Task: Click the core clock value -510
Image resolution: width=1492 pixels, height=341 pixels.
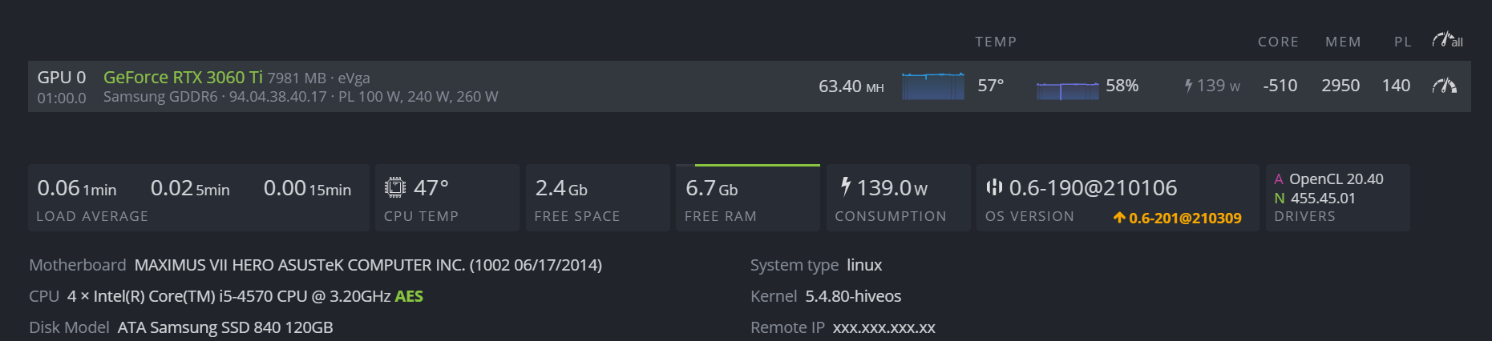Action: 1280,86
